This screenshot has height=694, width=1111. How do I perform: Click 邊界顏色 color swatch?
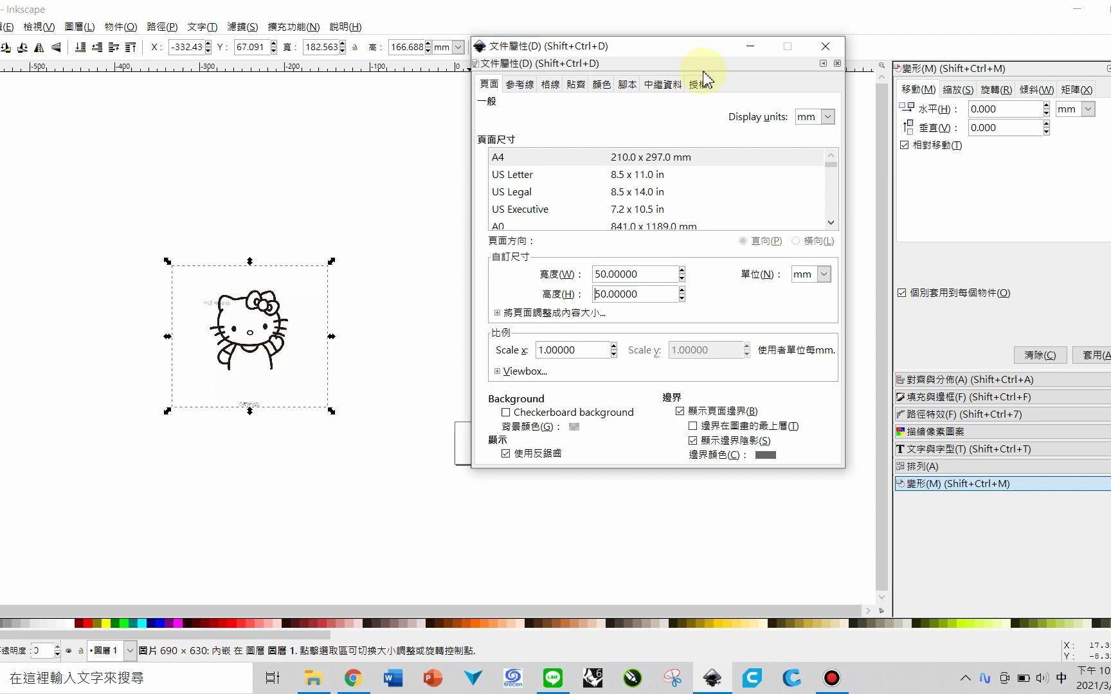coord(765,455)
